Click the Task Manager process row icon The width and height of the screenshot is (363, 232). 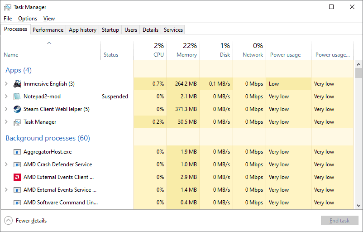click(17, 122)
